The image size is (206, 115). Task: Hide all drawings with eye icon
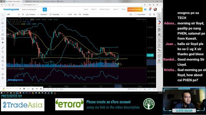(3, 69)
